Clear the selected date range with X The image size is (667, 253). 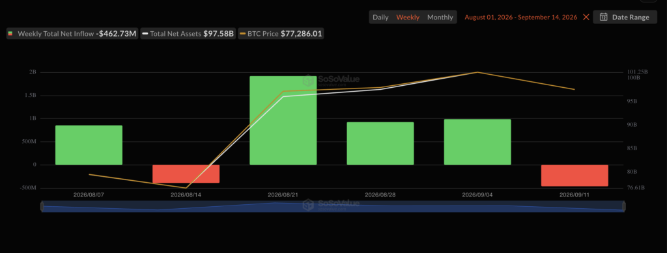[x=586, y=17]
